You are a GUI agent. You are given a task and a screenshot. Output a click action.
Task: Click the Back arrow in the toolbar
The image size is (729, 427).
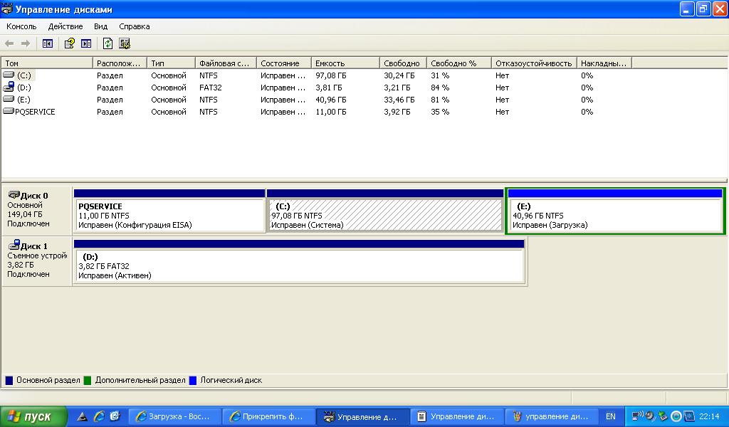[9, 43]
